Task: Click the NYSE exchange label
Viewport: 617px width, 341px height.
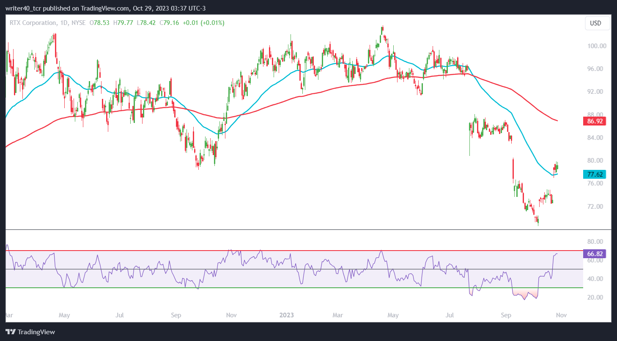Action: point(79,23)
